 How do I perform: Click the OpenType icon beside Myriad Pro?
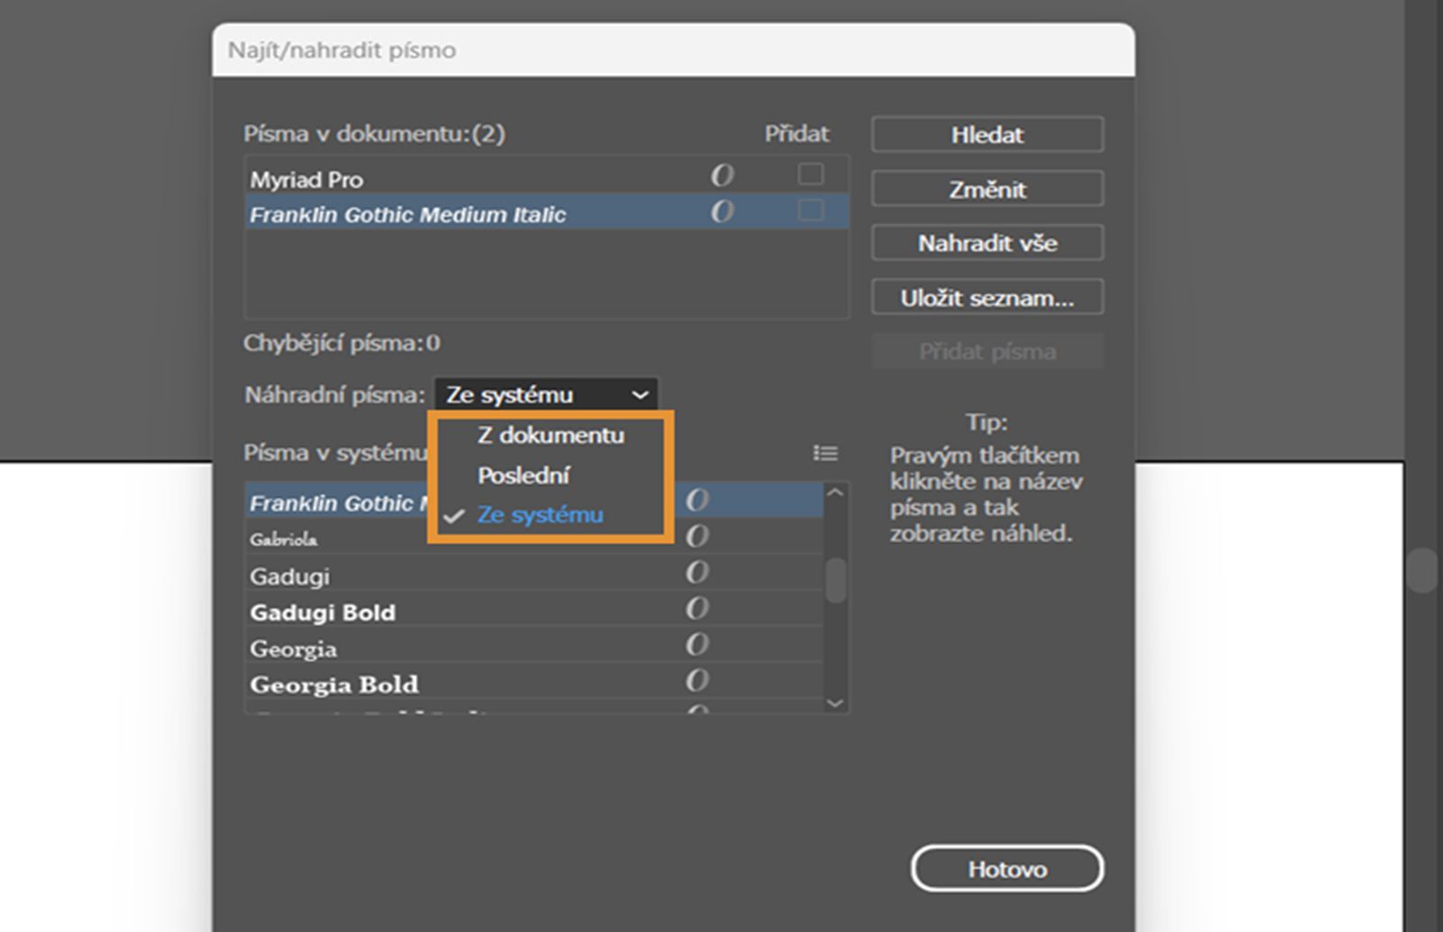[x=722, y=175]
